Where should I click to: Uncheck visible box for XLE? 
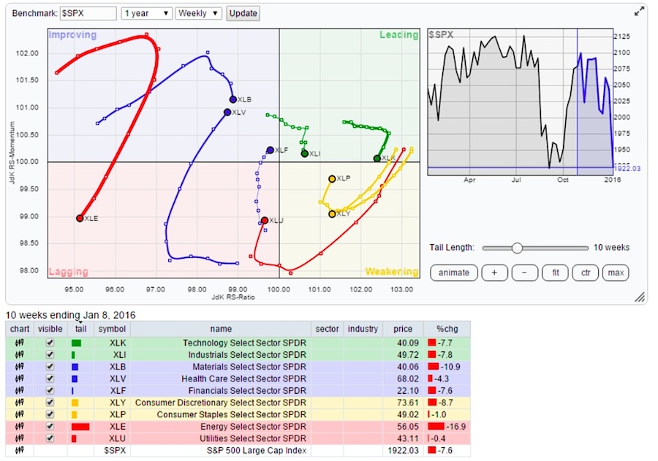(x=50, y=427)
